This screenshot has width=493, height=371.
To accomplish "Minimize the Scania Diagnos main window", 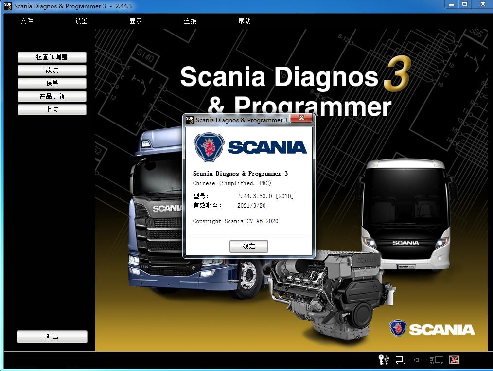I will click(452, 4).
